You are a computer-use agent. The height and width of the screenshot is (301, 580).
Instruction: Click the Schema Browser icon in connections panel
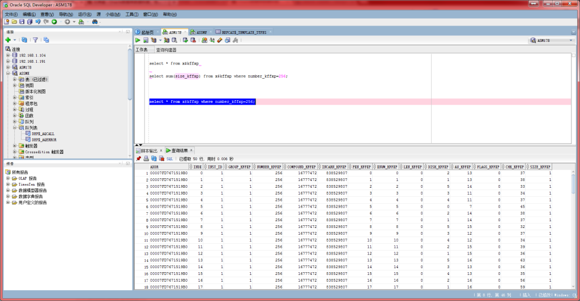pyautogui.click(x=46, y=40)
